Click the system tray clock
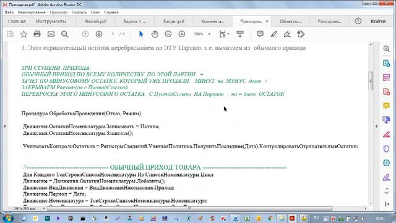This screenshot has width=396, height=223. (x=379, y=219)
